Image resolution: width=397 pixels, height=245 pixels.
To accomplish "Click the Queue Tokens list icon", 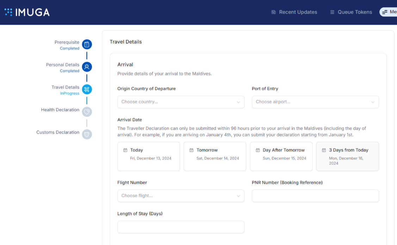I will click(x=332, y=12).
